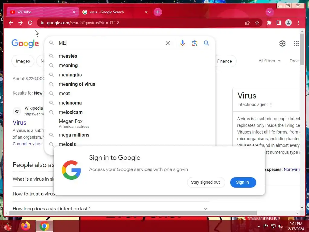
Task: Open a new tab with the plus button
Action: (158, 12)
